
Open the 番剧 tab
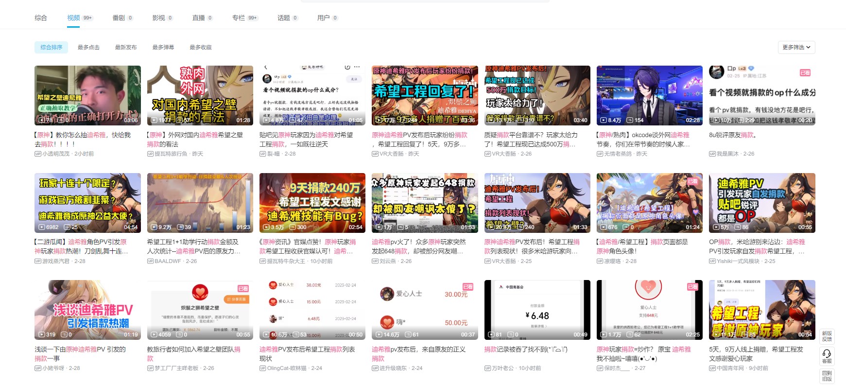[x=123, y=18]
